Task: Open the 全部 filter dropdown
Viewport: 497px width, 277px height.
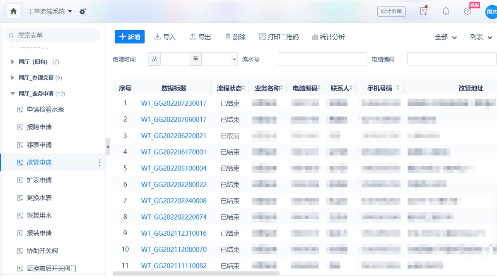Action: (x=445, y=37)
